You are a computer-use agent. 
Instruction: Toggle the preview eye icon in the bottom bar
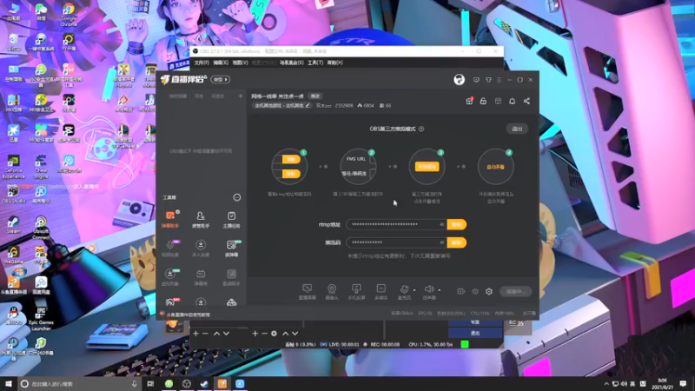[475, 291]
